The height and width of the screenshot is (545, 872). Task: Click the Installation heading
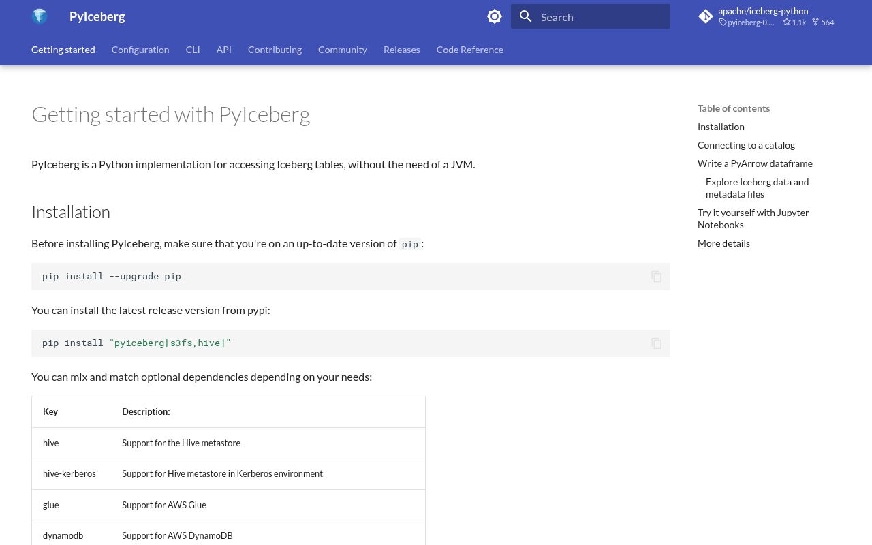71,212
